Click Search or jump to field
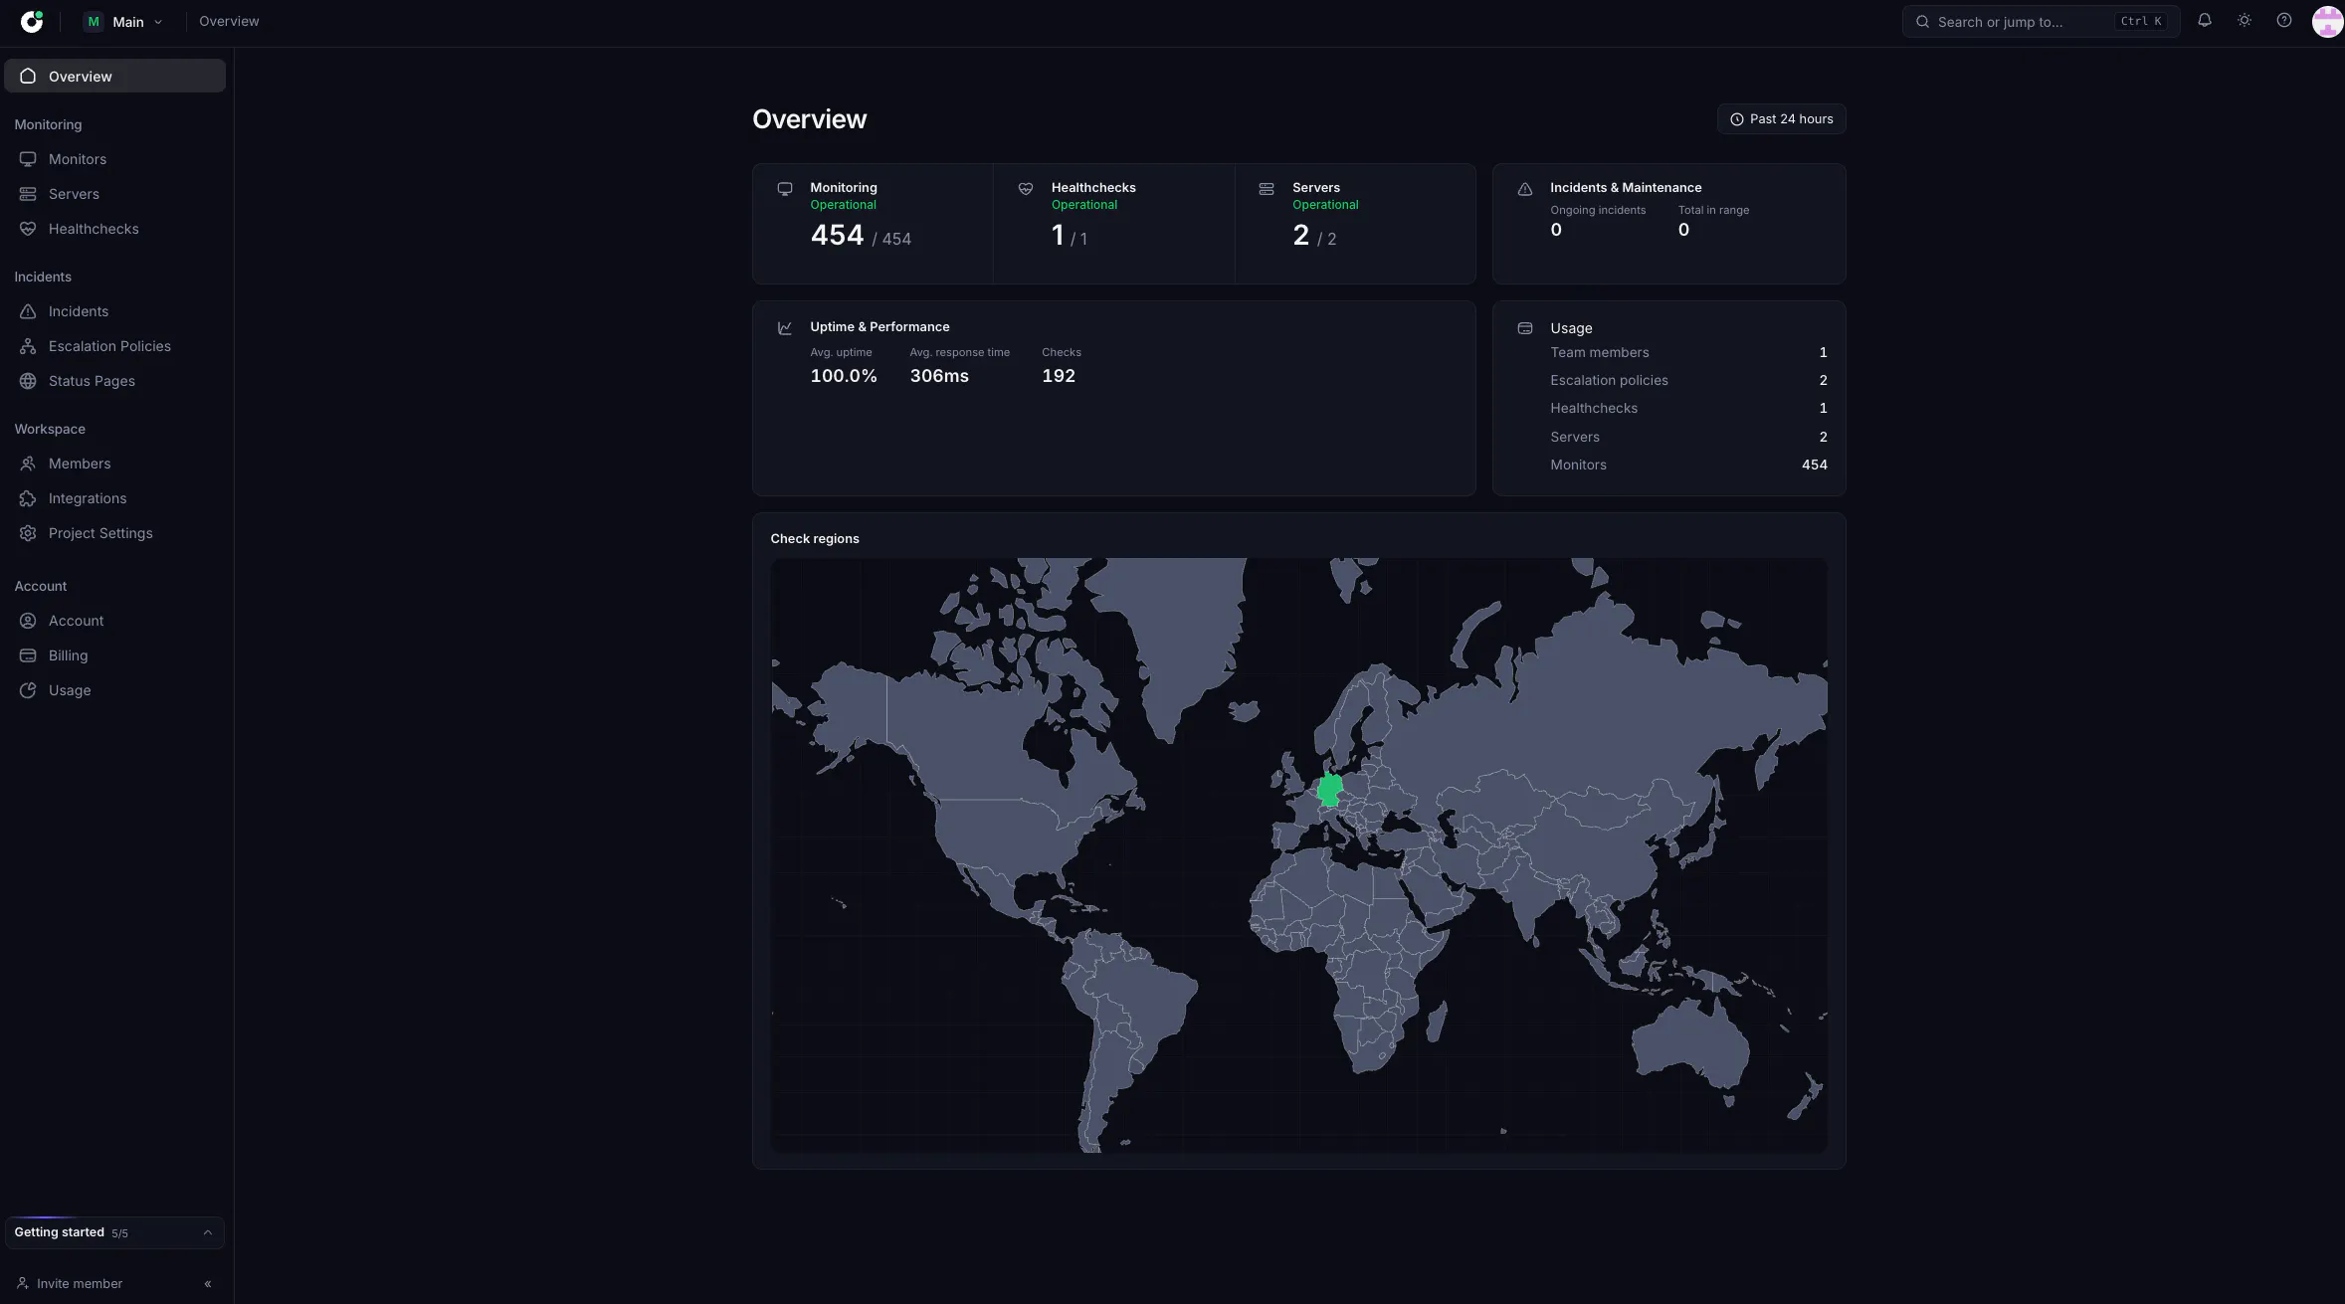Image resolution: width=2345 pixels, height=1304 pixels. coord(2041,21)
